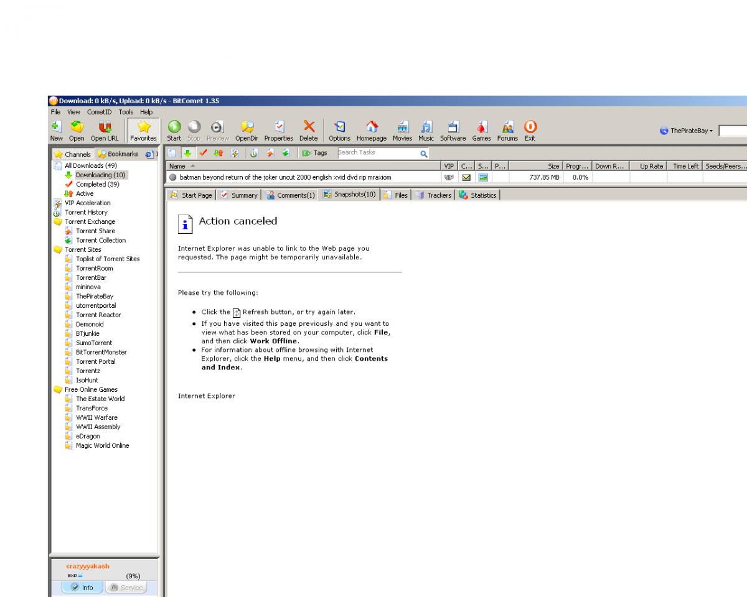Start the selected download

[x=174, y=131]
